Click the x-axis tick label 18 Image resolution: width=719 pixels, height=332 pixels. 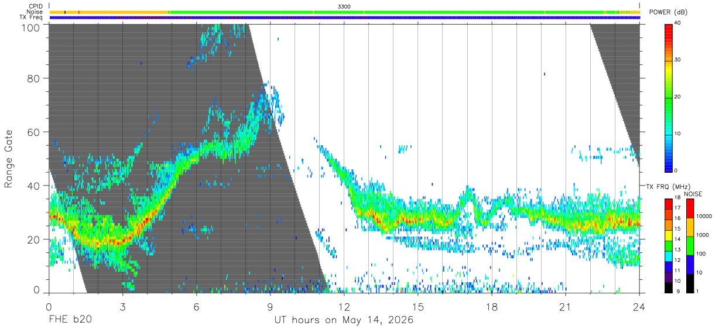coord(491,307)
